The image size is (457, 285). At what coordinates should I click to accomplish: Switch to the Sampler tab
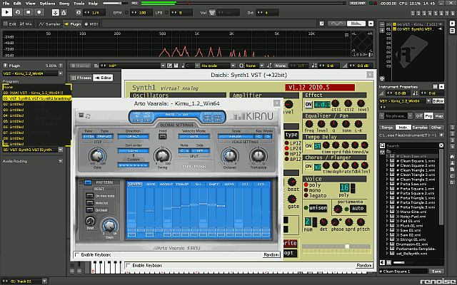(50, 24)
